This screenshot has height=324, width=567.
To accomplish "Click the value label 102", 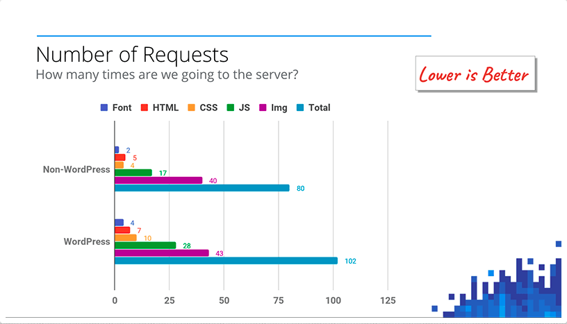I will tap(350, 261).
